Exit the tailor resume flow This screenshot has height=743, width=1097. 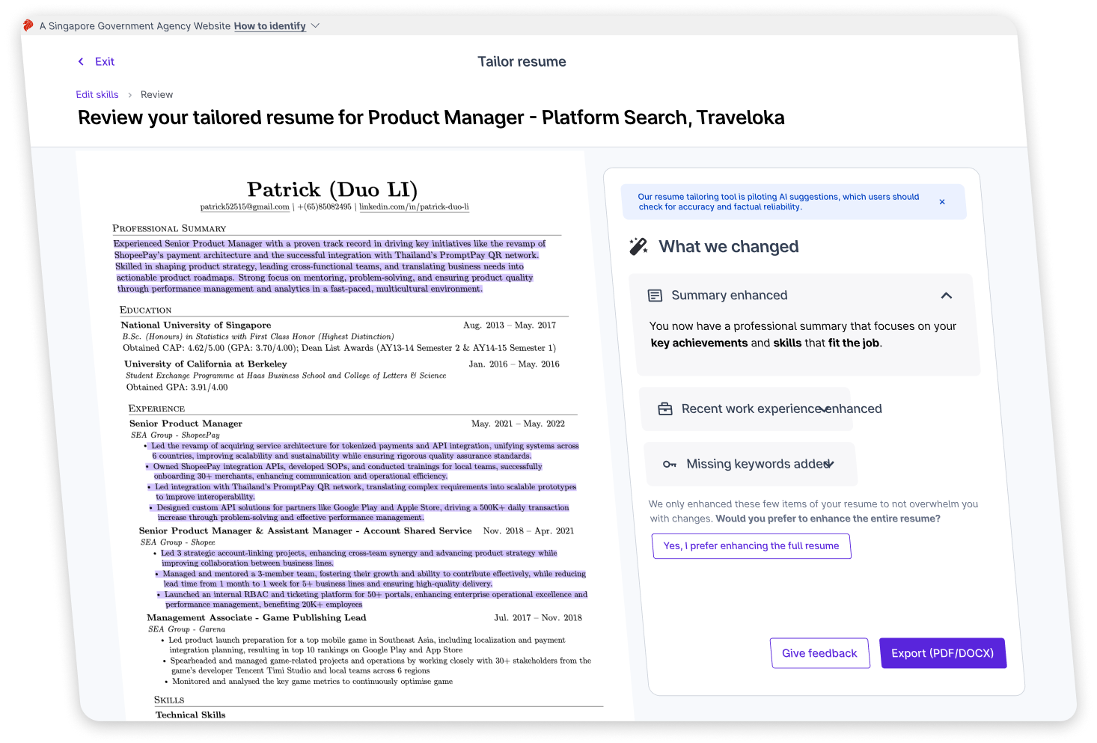[x=105, y=61]
